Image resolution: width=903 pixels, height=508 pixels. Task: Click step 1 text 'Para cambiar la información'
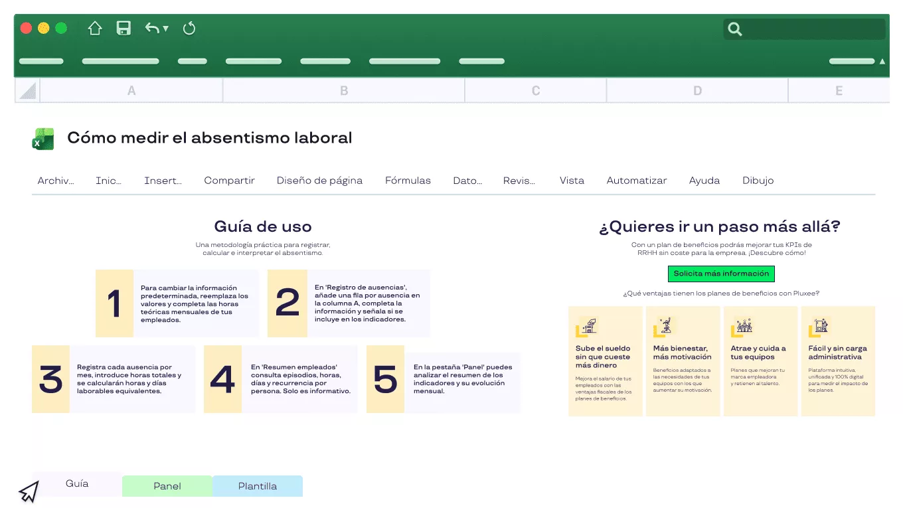click(195, 304)
